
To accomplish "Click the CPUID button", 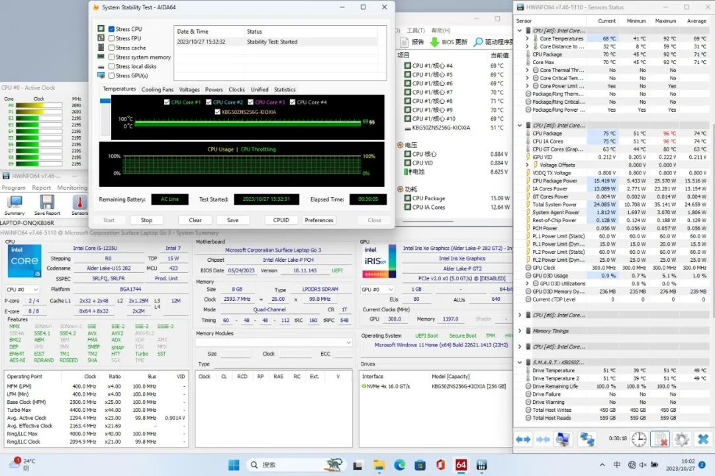I will (281, 220).
